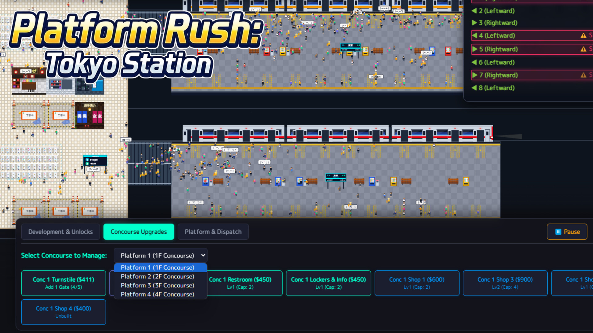Click the warning icon on track 5
Screen dimensions: 593x333
pos(583,49)
